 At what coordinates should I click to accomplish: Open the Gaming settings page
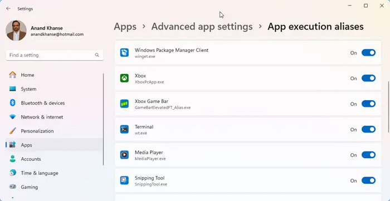(54, 187)
